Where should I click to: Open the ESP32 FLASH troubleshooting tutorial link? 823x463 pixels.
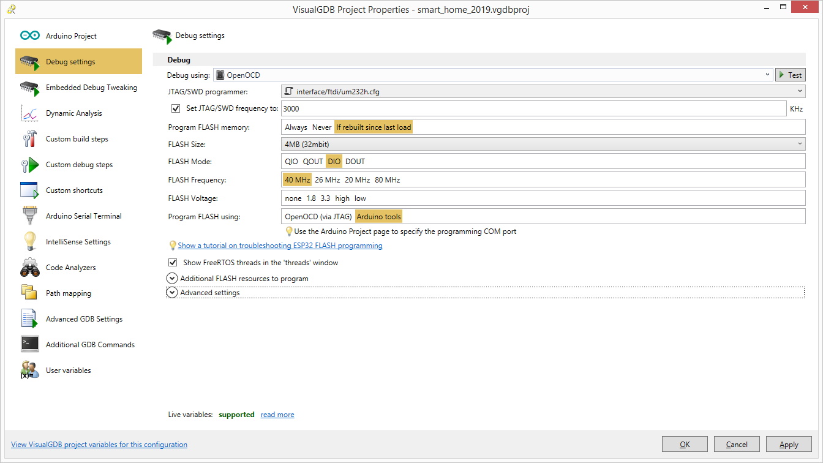(x=280, y=246)
